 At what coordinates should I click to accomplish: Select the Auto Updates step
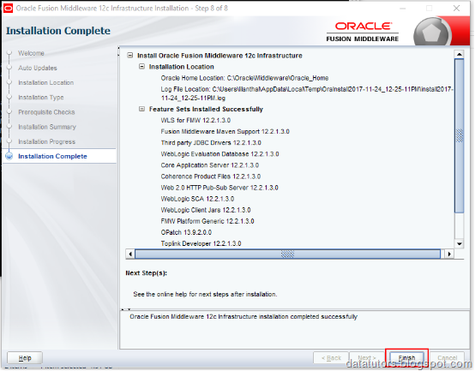[x=38, y=68]
